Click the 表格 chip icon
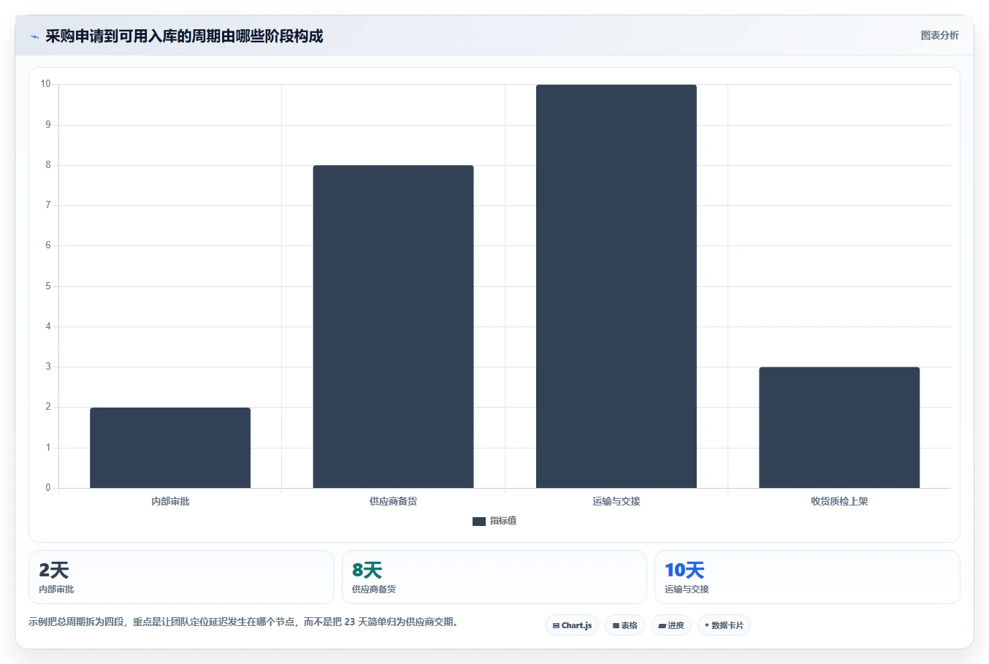This screenshot has width=989, height=664. [x=616, y=625]
